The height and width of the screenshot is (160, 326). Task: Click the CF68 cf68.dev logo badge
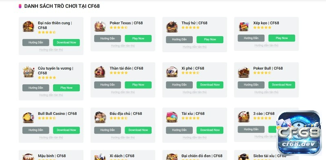[x=299, y=133]
